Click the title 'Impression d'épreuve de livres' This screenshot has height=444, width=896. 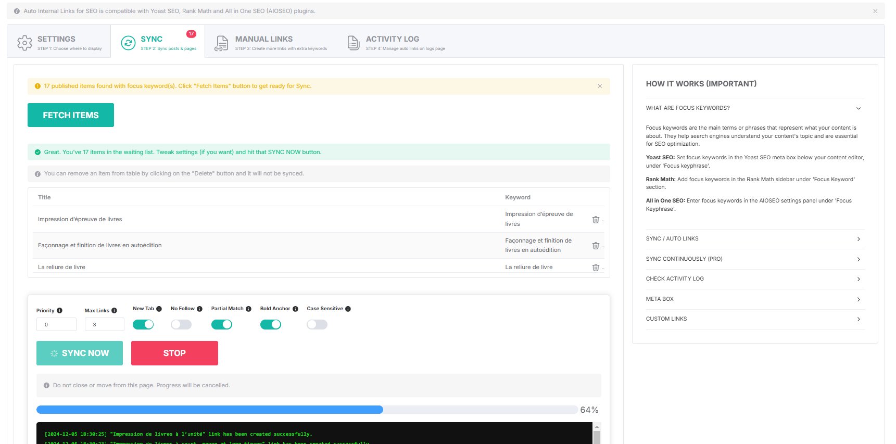coord(80,219)
